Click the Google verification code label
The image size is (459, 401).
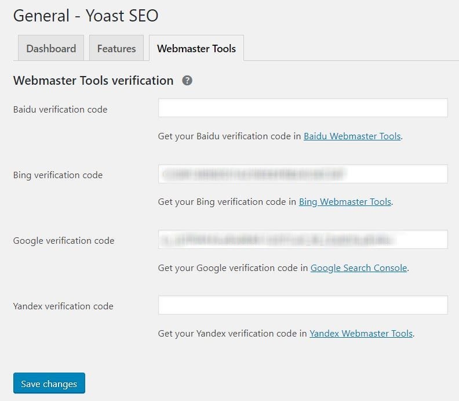pos(64,240)
